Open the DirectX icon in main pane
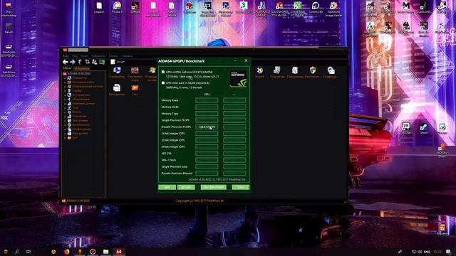 (259, 72)
